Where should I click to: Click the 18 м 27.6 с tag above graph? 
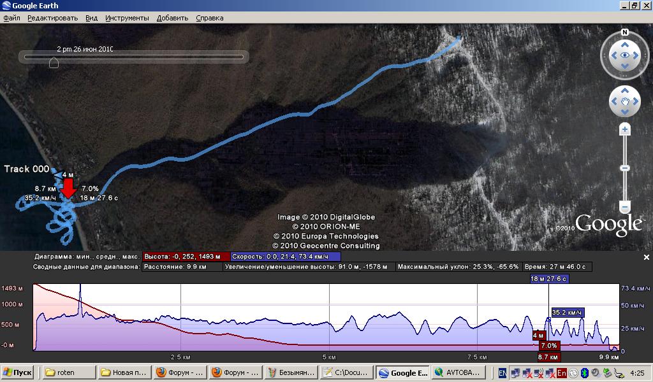(548, 279)
